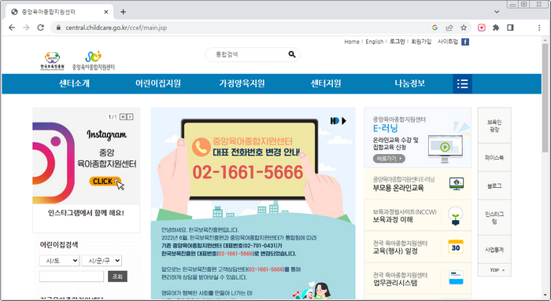Viewport: 551px width, 301px height.
Task: Go back to previous page
Action: tap(12, 28)
